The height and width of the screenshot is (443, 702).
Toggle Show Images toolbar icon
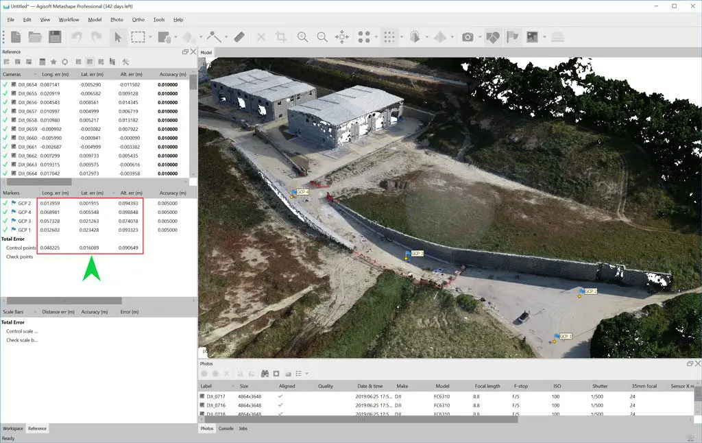click(x=532, y=37)
